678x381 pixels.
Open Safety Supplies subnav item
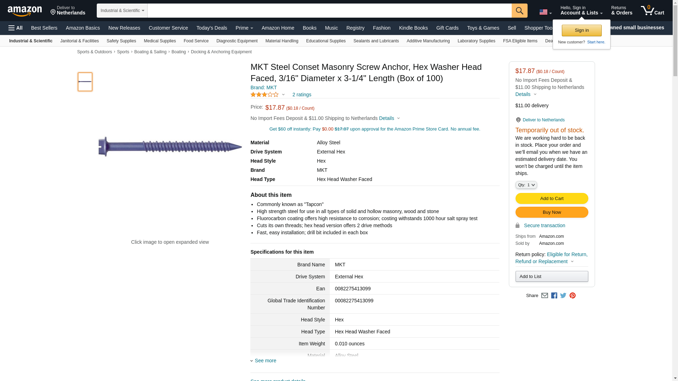[x=121, y=41]
